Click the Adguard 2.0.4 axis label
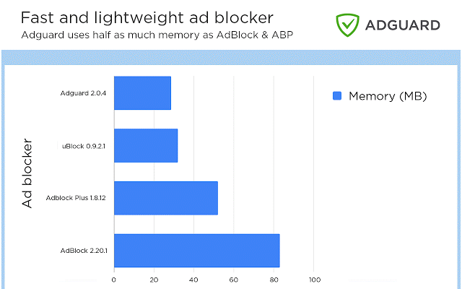Image resolution: width=462 pixels, height=289 pixels. (x=84, y=93)
